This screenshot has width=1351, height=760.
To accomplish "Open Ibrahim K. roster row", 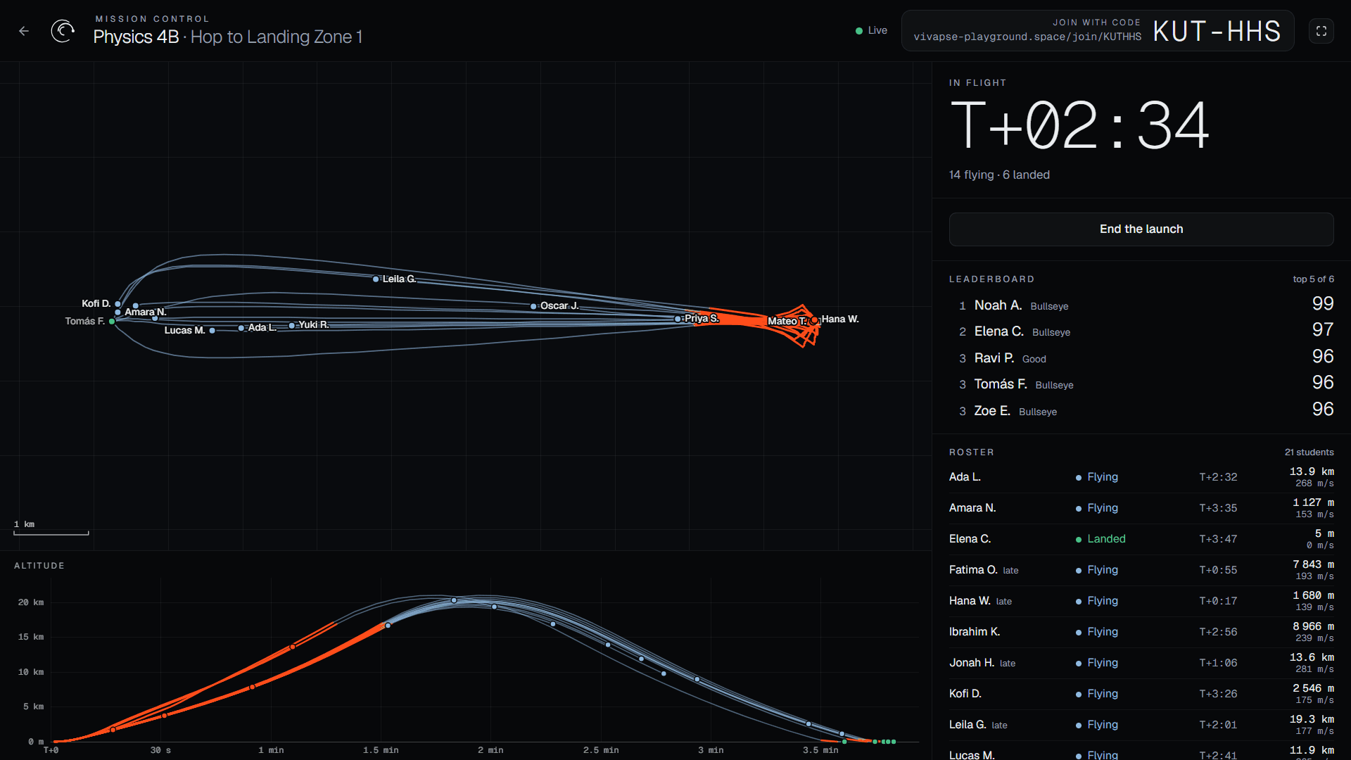I will [x=1141, y=632].
